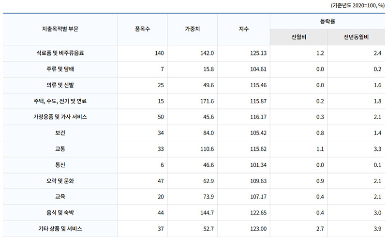Click year-on-year value 1.8 for 주택
Screen dimensions: 387x241
[377, 101]
